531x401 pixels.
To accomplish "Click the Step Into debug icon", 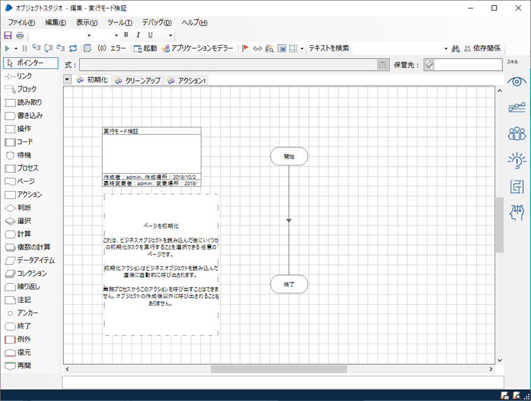I will pos(36,48).
